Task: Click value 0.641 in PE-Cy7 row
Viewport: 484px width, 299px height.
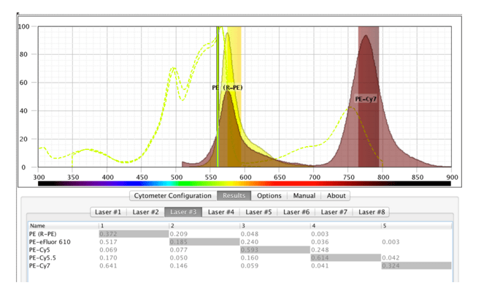Action: coord(108,265)
